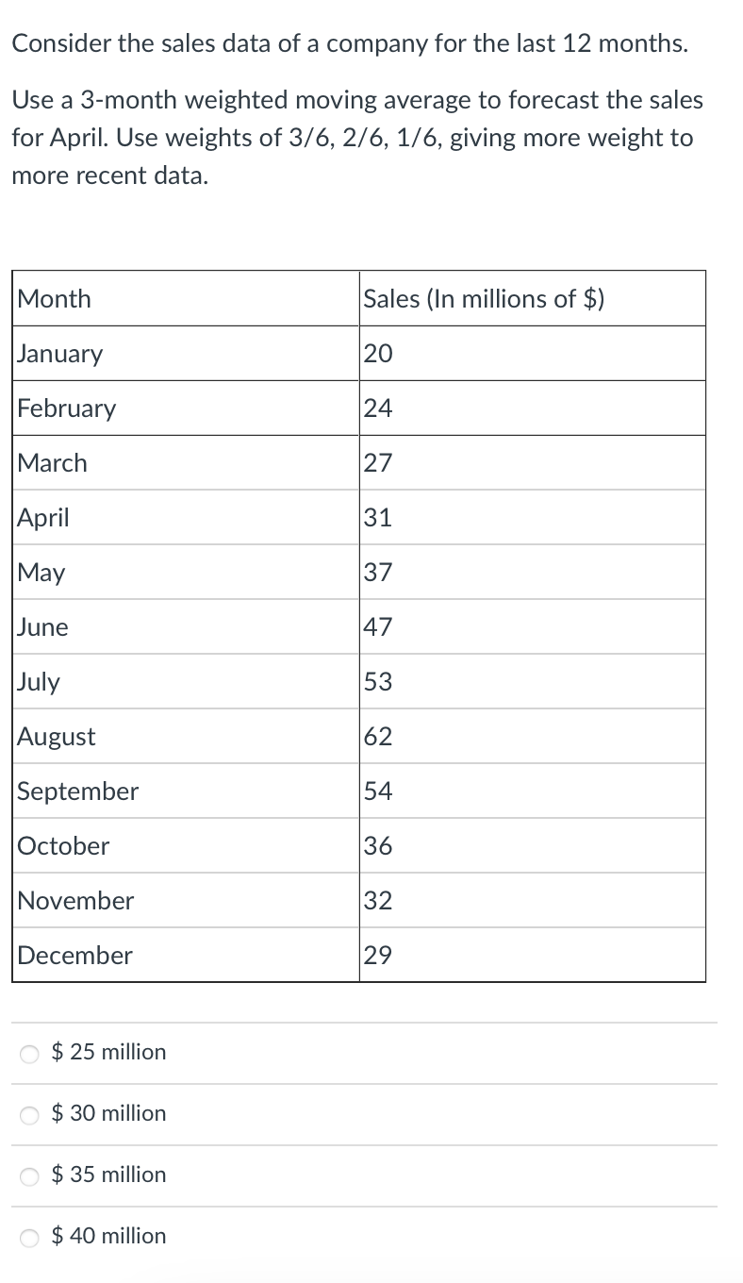Click the "$ 40 million" answer label

(x=108, y=1236)
